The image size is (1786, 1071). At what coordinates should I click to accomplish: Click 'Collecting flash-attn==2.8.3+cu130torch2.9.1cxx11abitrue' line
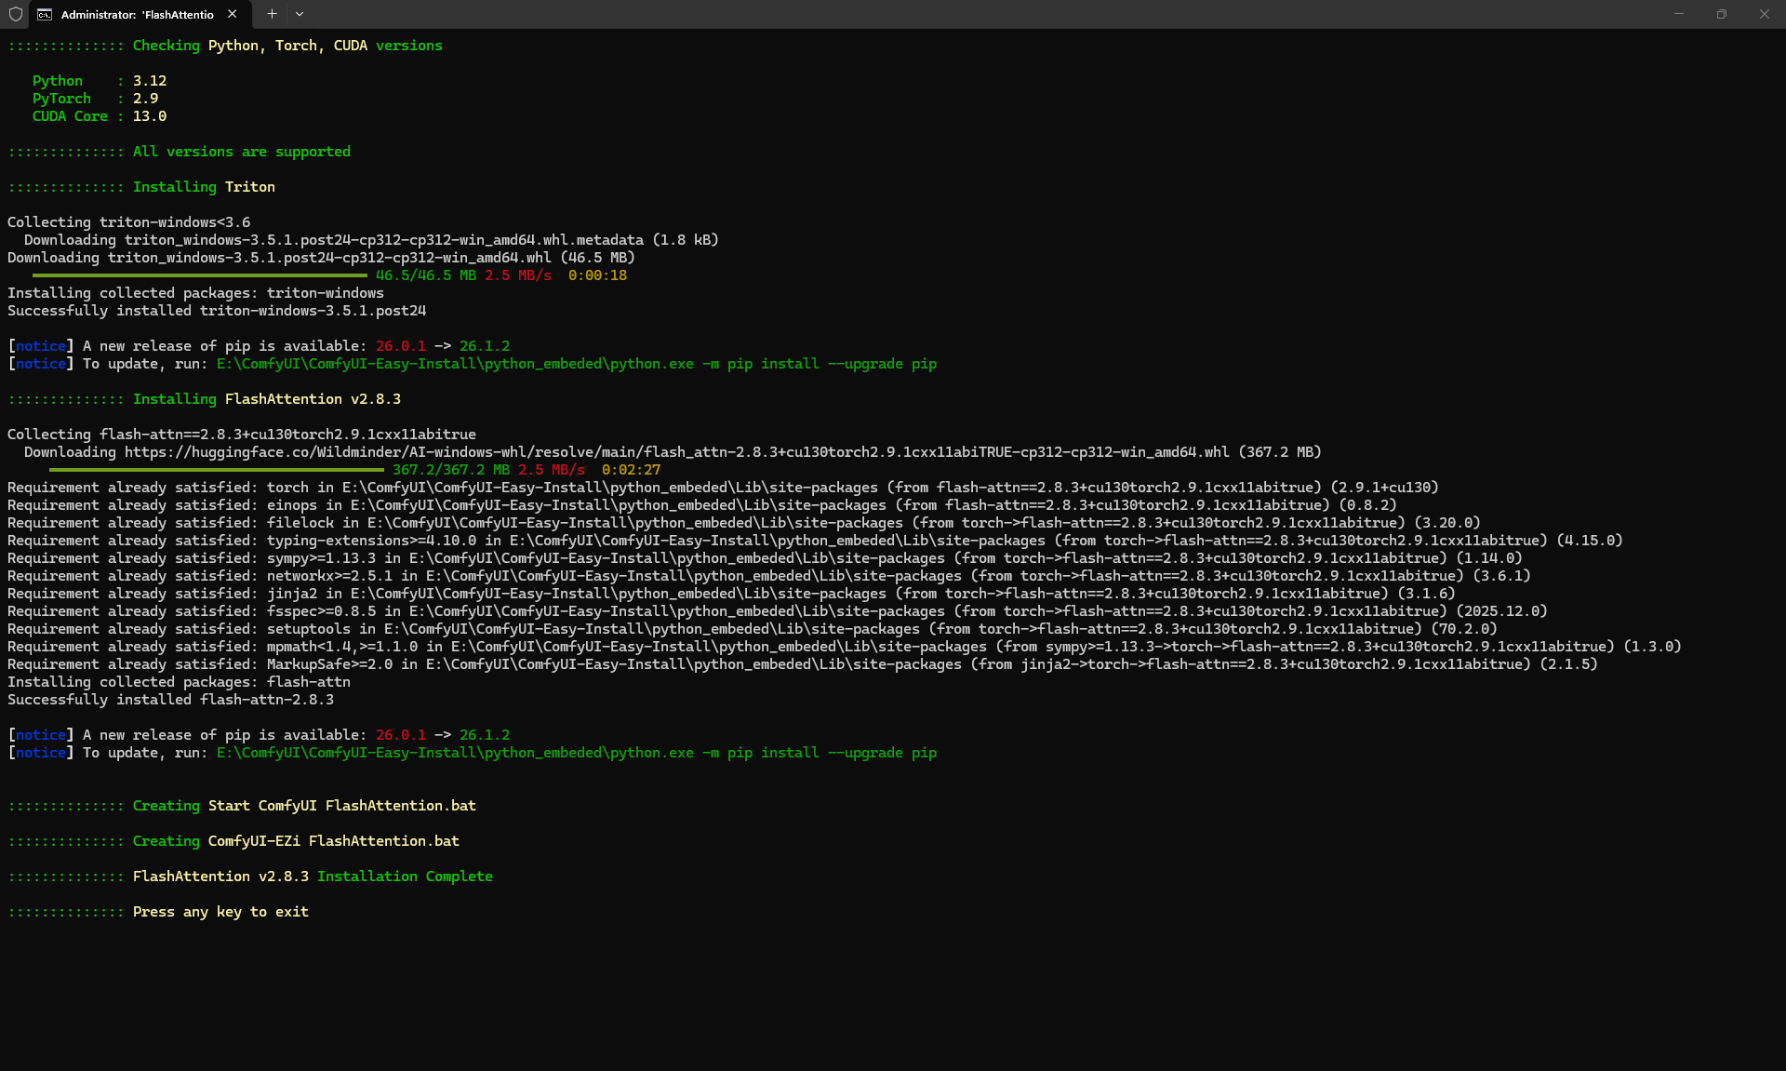point(242,435)
